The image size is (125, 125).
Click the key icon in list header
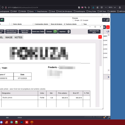pos(107,32)
